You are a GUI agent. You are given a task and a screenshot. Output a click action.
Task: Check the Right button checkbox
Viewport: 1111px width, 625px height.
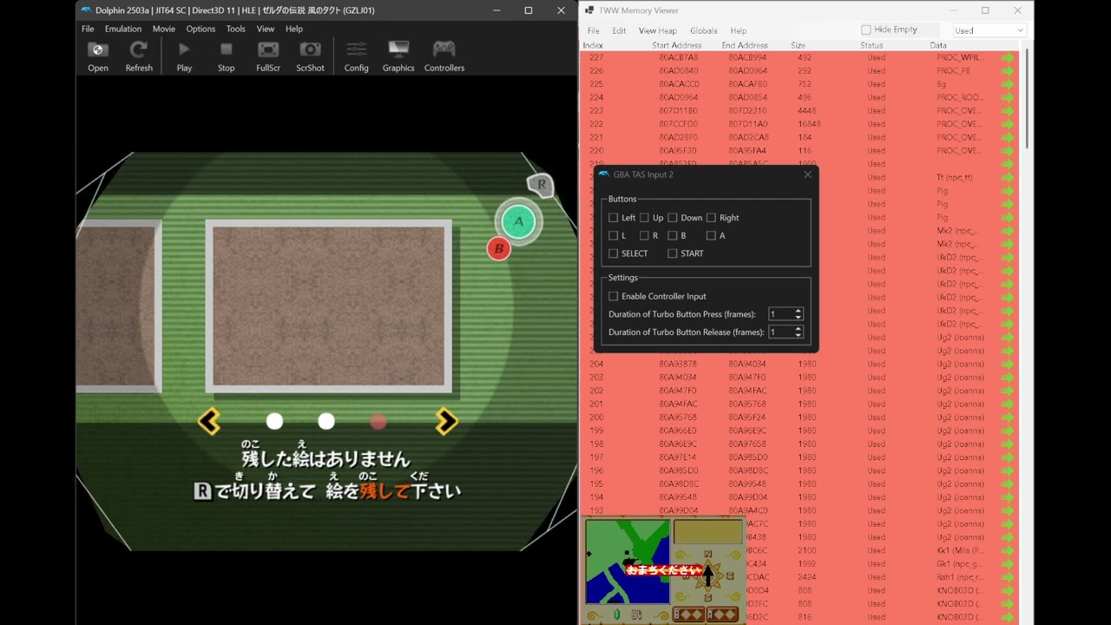(711, 218)
